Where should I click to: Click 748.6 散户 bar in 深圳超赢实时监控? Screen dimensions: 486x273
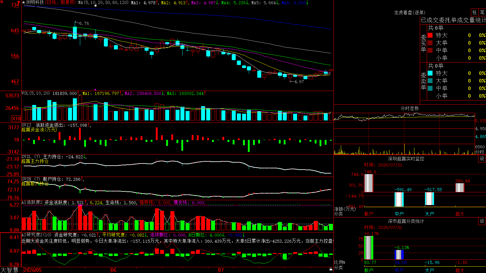[x=369, y=183]
